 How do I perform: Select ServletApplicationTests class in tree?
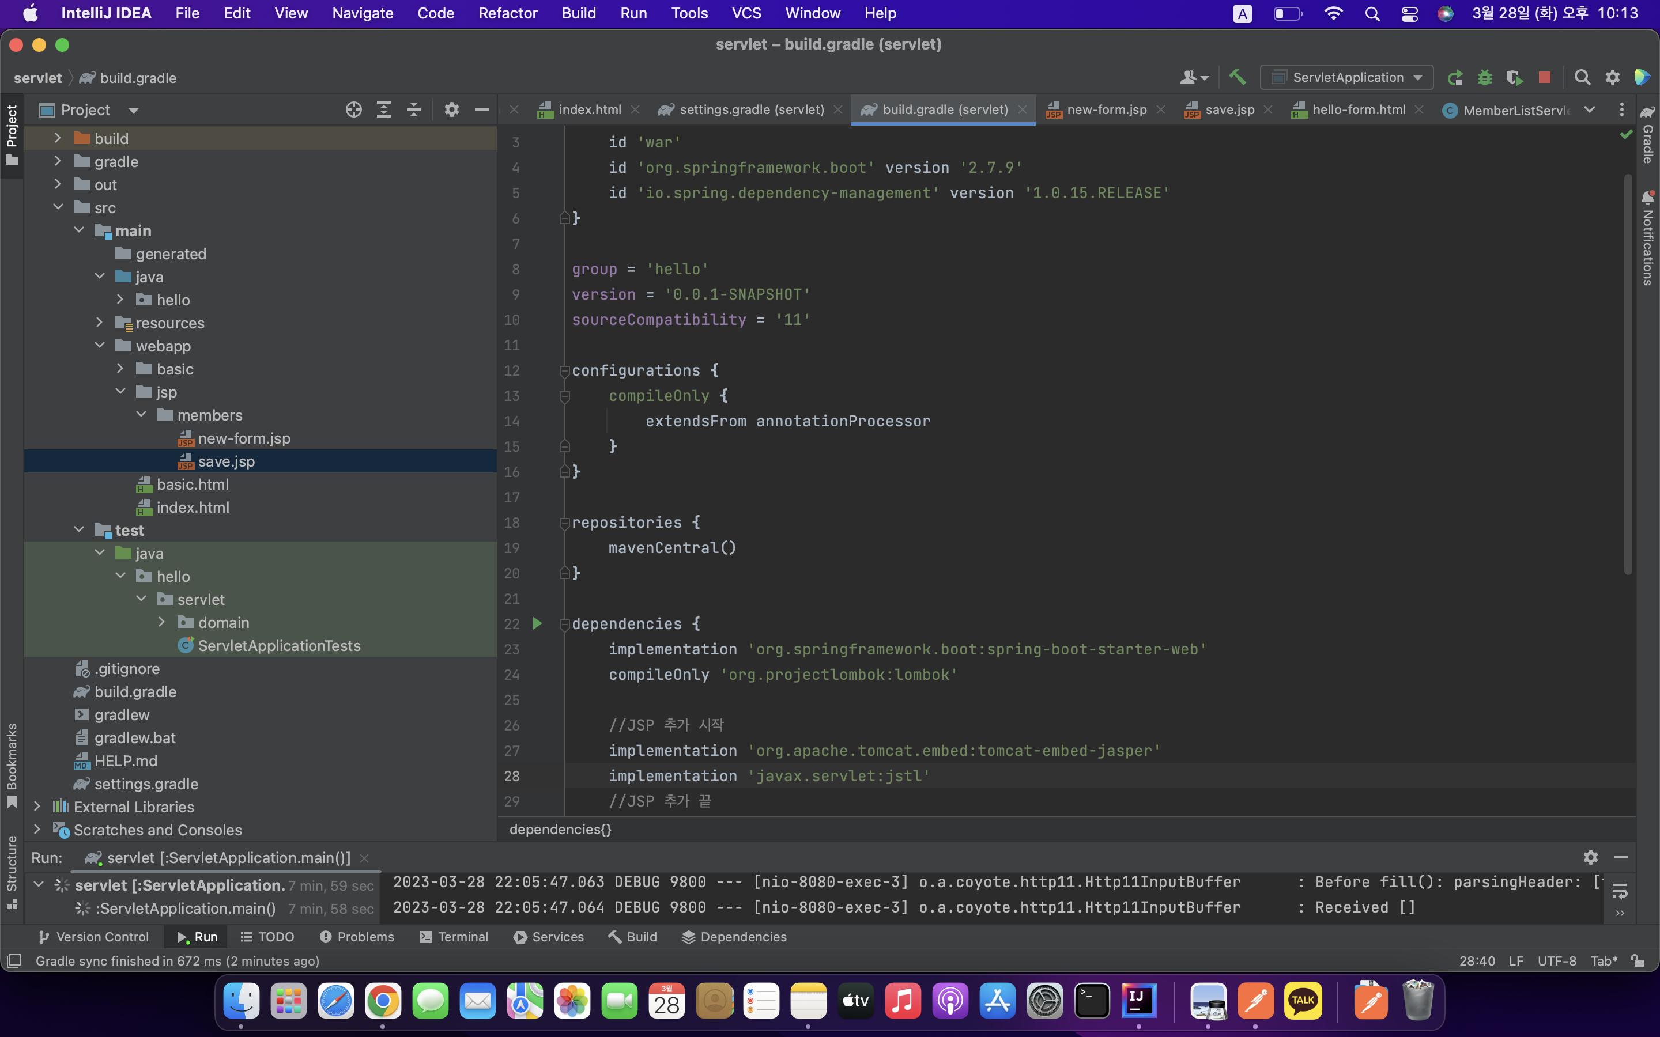coord(278,645)
